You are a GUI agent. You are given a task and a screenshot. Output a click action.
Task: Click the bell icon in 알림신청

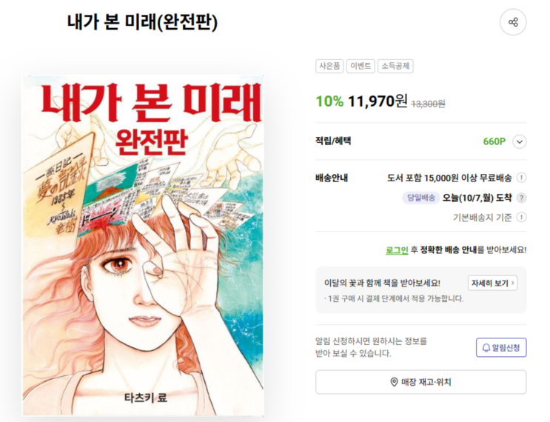[x=486, y=348]
